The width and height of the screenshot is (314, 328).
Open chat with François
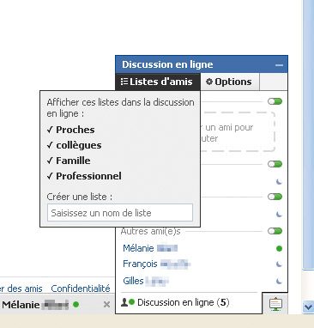[156, 264]
